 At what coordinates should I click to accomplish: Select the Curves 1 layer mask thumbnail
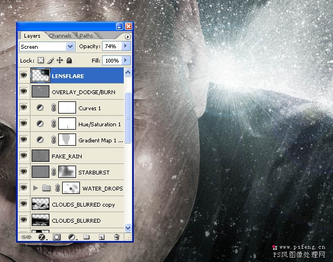point(67,107)
